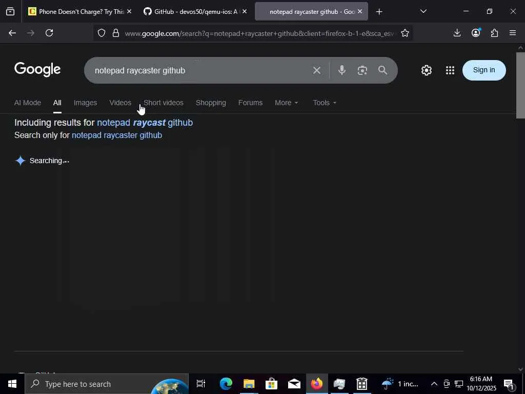525x394 pixels.
Task: Expand the More filters dropdown
Action: 286,103
